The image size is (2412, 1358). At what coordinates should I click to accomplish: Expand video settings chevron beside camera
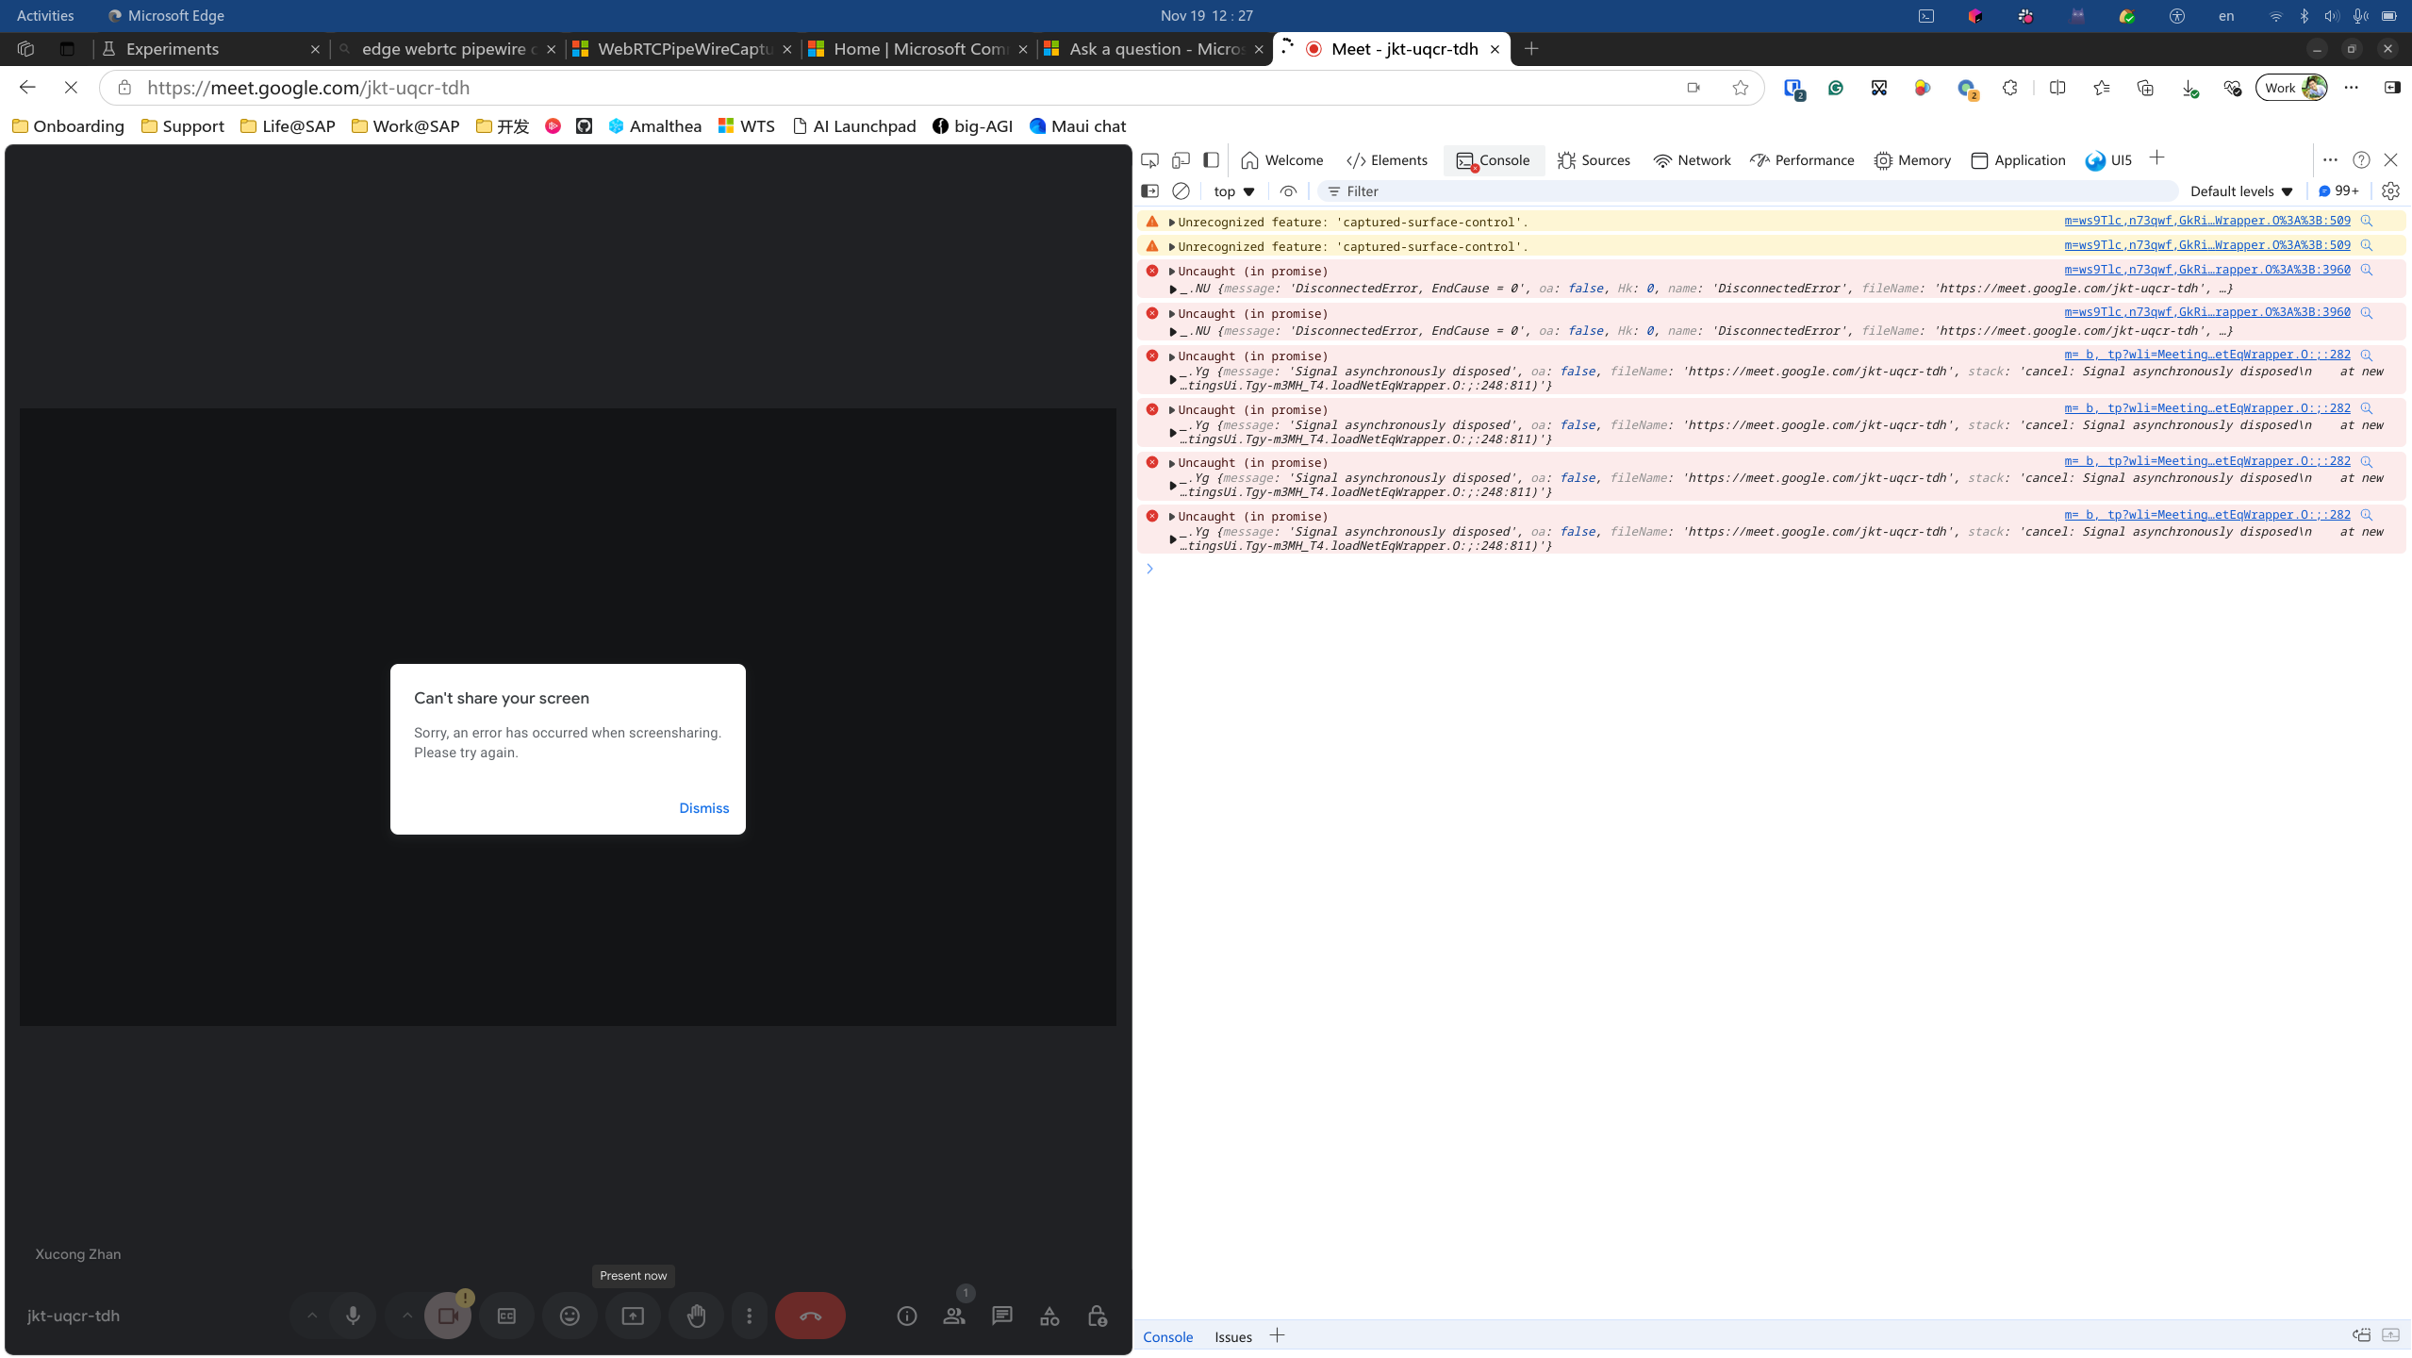pos(407,1316)
